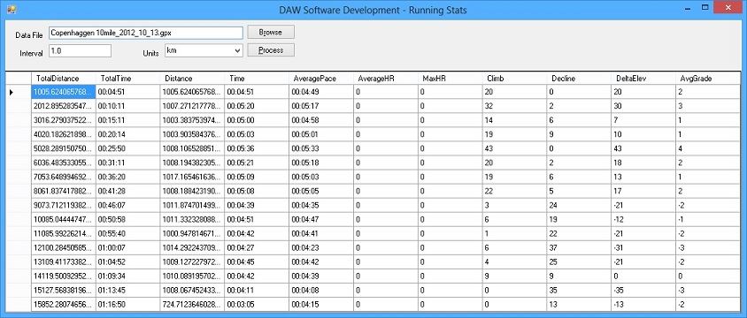
Task: Select TotalTime cell 01:09:34
Action: click(127, 276)
